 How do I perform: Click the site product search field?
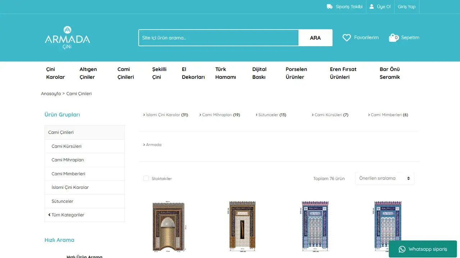click(x=218, y=38)
